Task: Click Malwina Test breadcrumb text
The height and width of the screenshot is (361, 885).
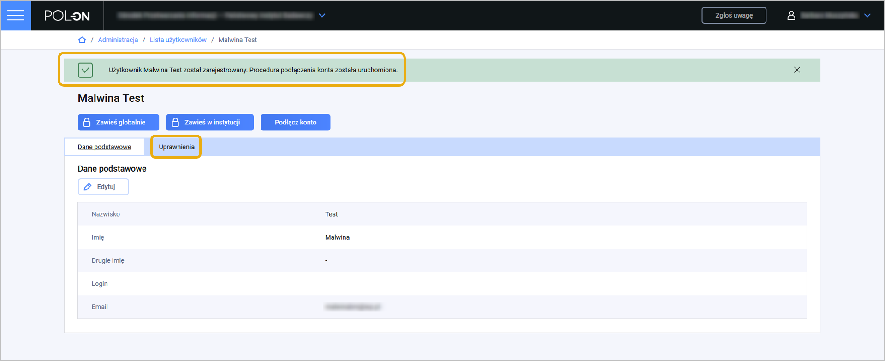Action: (x=238, y=40)
